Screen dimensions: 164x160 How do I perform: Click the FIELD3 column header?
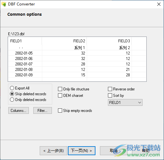[x=109, y=41]
